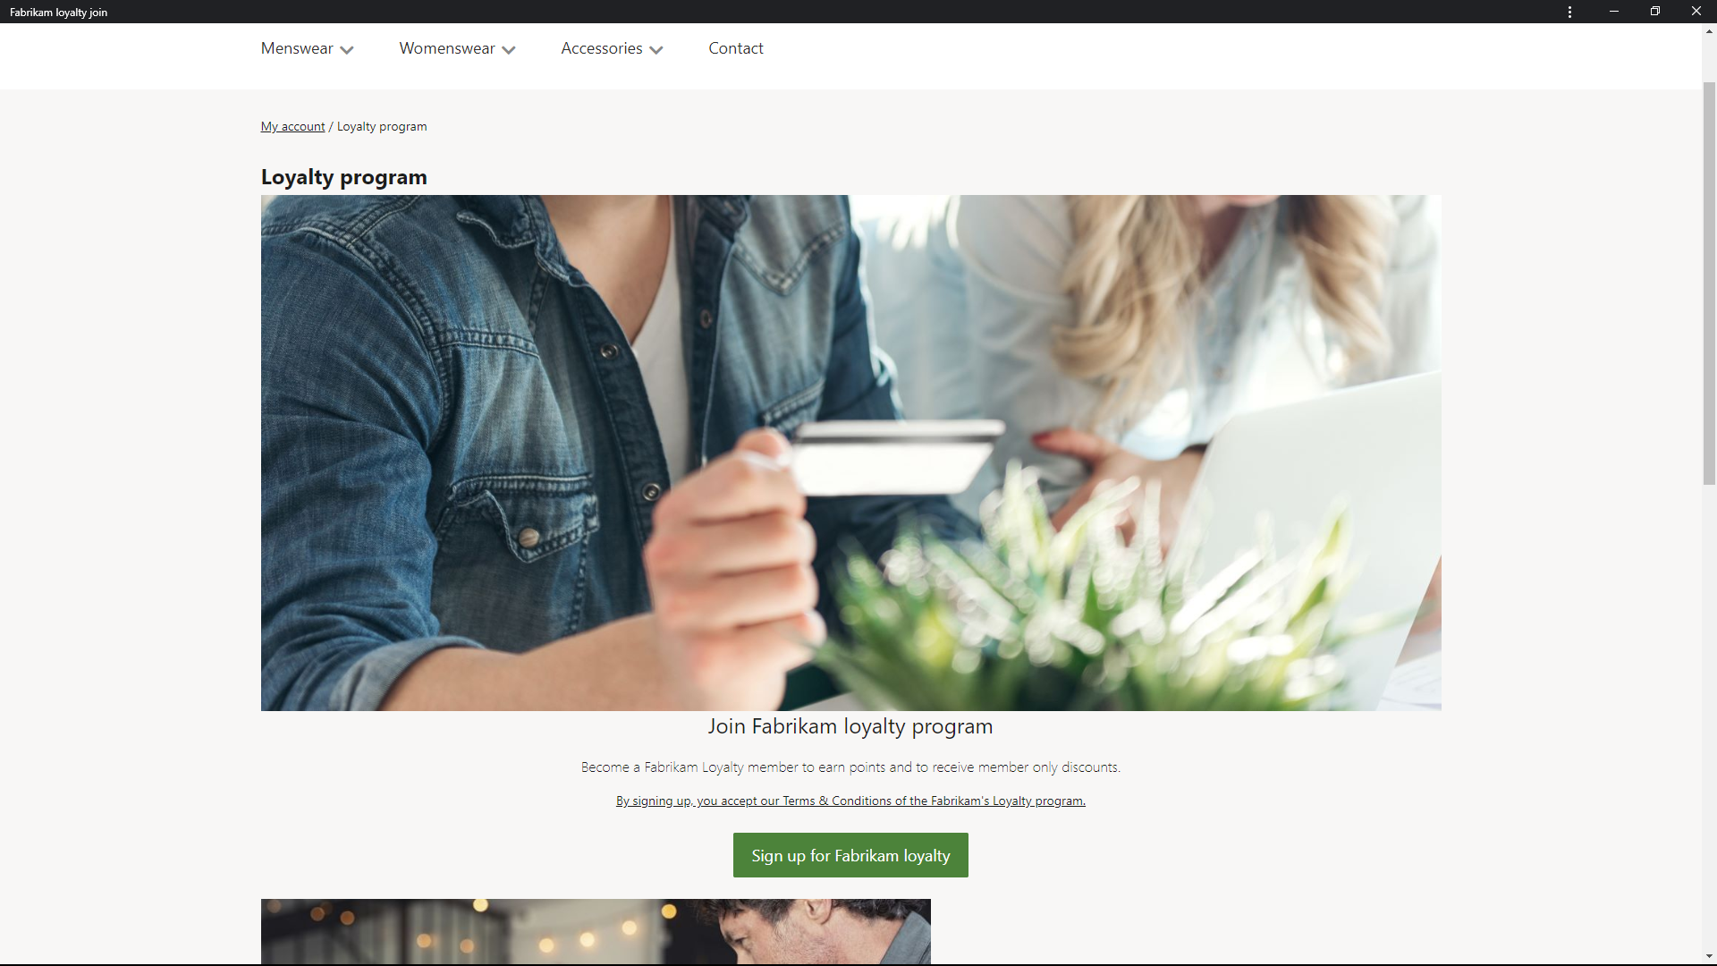This screenshot has width=1717, height=966.
Task: Navigate to Contact menu item
Action: tap(736, 48)
